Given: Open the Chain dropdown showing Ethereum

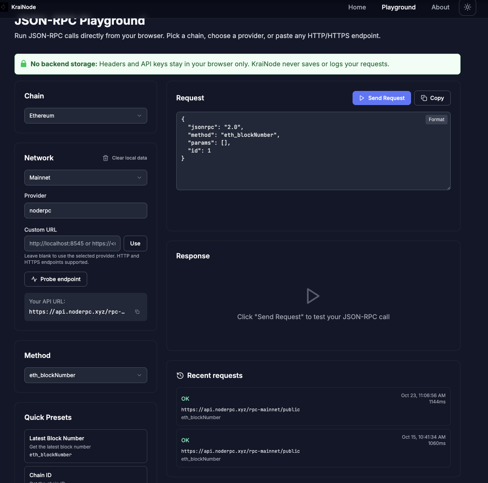Looking at the screenshot, I should (x=86, y=116).
